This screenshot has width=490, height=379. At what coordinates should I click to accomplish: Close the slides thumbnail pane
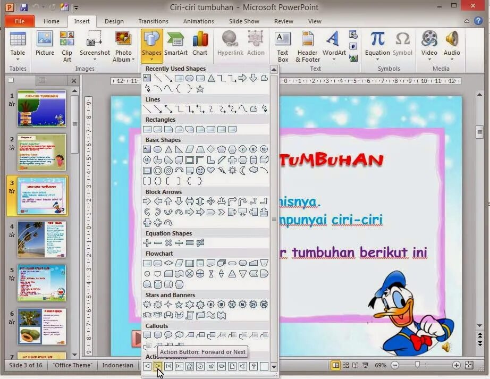click(74, 81)
